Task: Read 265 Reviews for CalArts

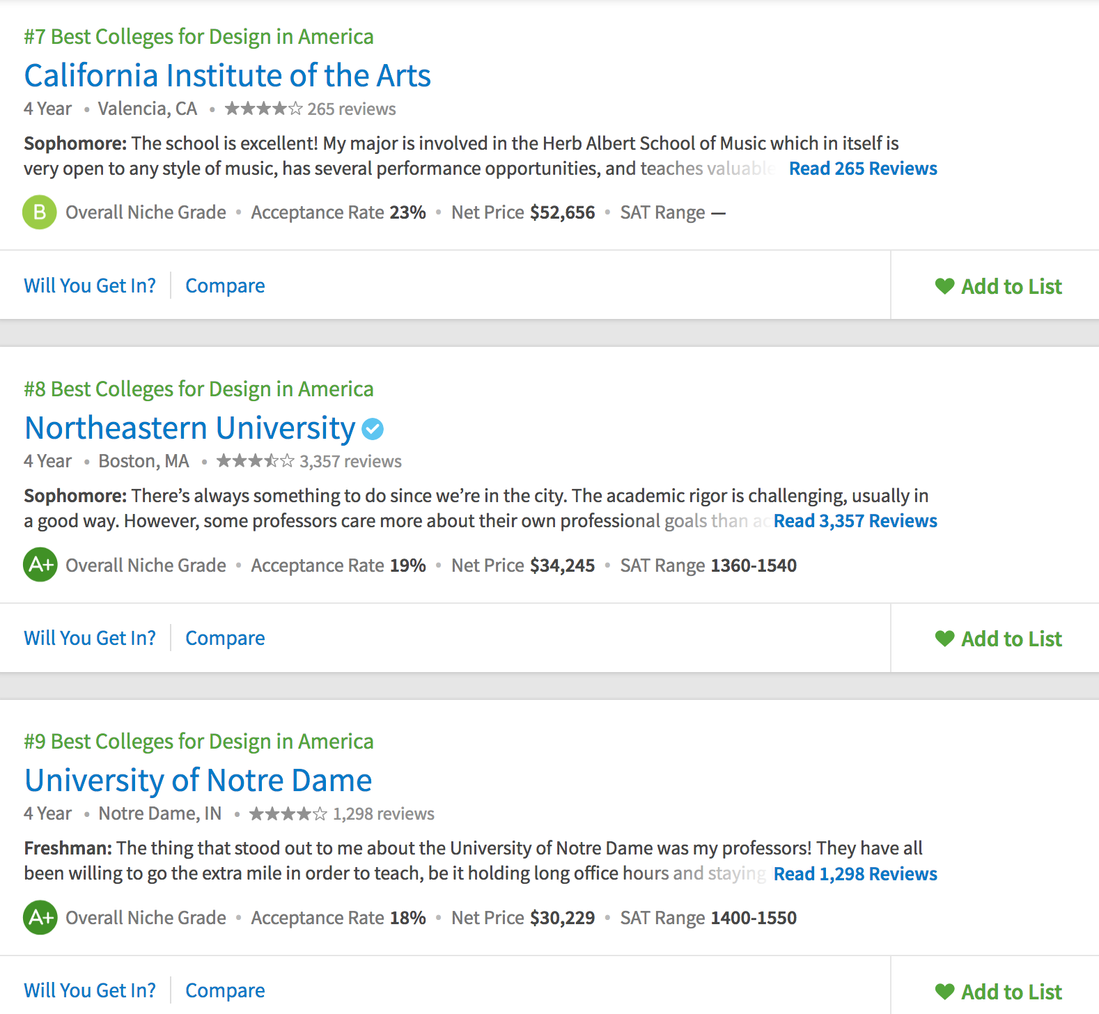Action: tap(862, 169)
